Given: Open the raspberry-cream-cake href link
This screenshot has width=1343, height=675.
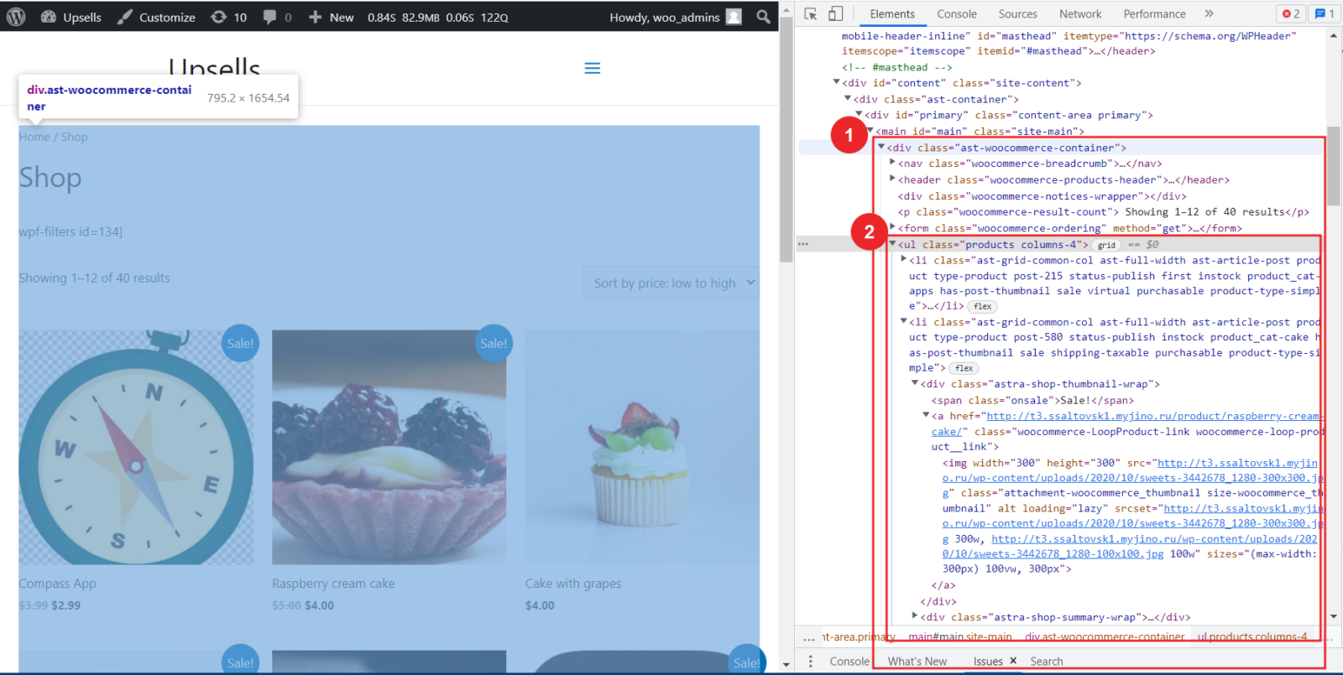Looking at the screenshot, I should pyautogui.click(x=1126, y=423).
